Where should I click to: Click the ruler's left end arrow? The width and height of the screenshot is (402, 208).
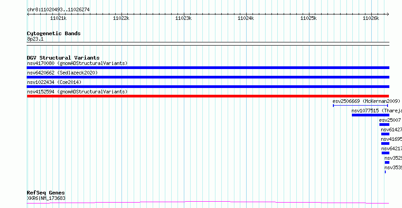pos(28,14)
